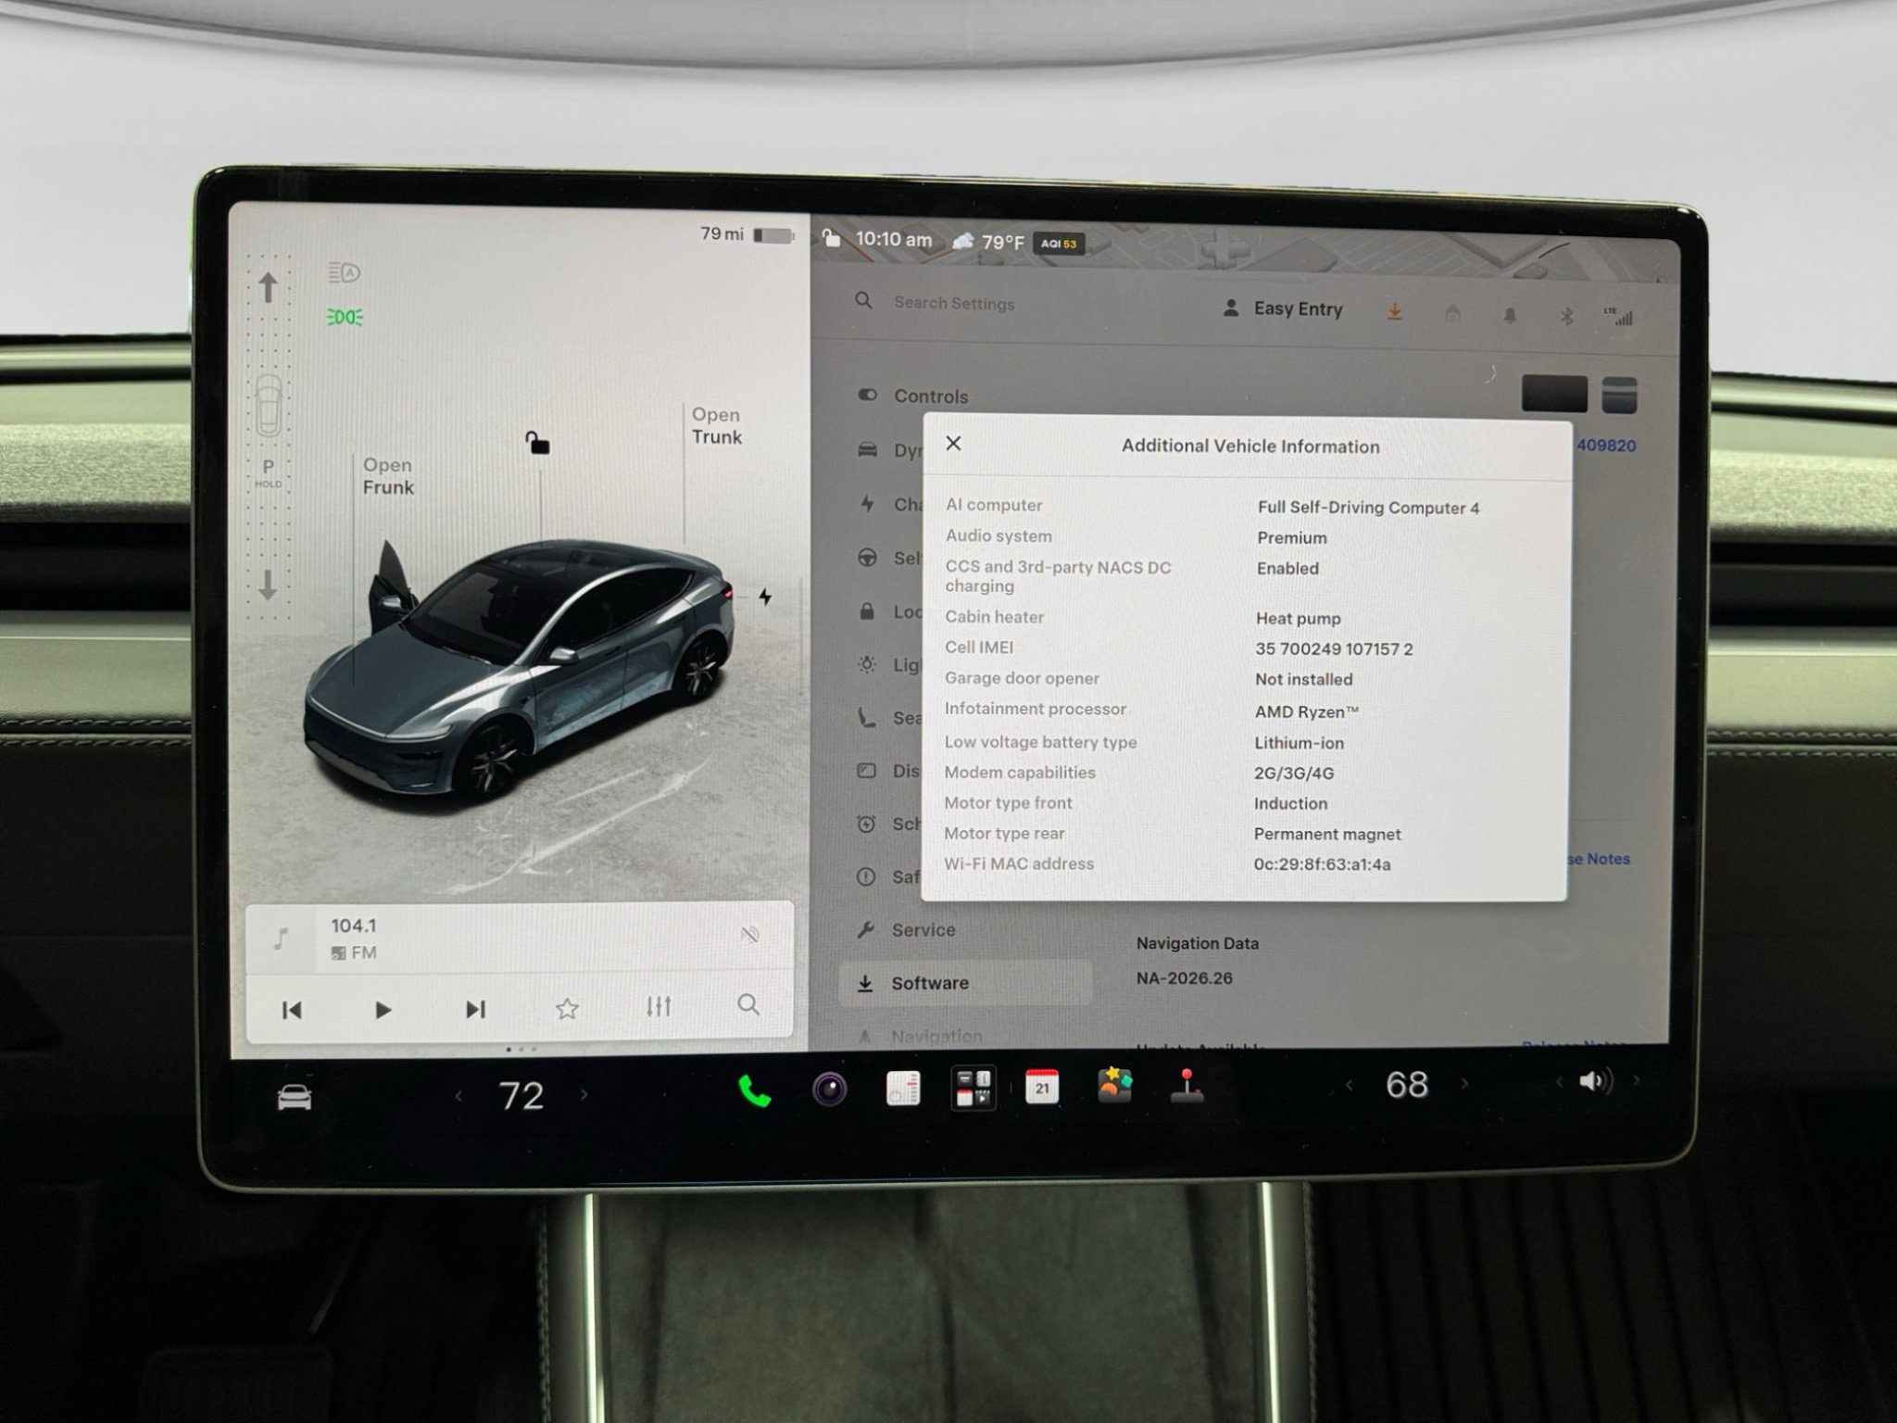Open the app launcher grid icon

(974, 1088)
